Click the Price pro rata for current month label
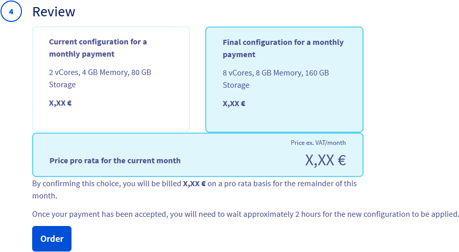Screen dimensions: 459x252 (x=115, y=161)
